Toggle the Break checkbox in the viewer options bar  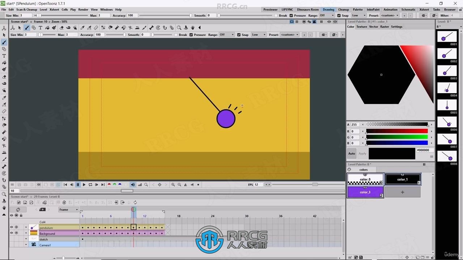coord(176,35)
